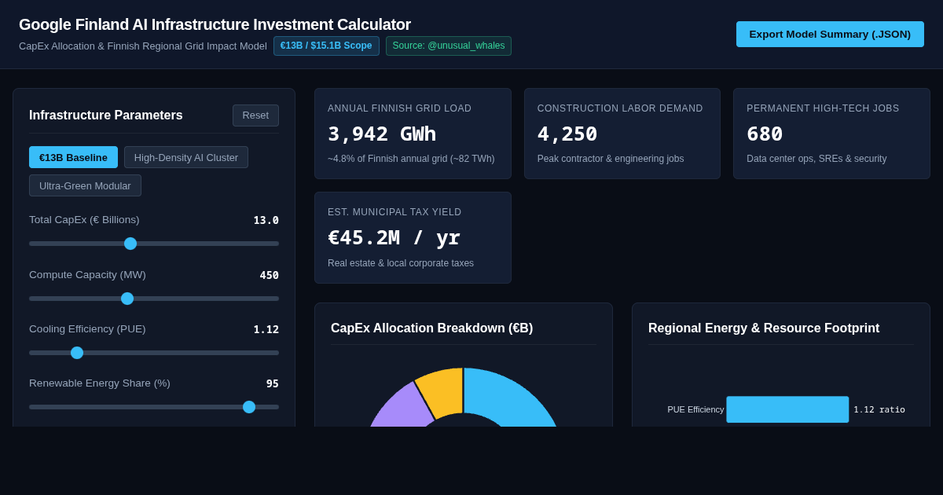The height and width of the screenshot is (495, 943).
Task: Click the 'PUE Efficiency' axis label
Action: pyautogui.click(x=695, y=409)
